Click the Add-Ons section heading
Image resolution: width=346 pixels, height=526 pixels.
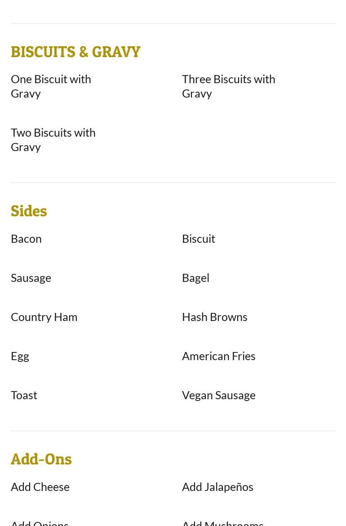pyautogui.click(x=41, y=459)
